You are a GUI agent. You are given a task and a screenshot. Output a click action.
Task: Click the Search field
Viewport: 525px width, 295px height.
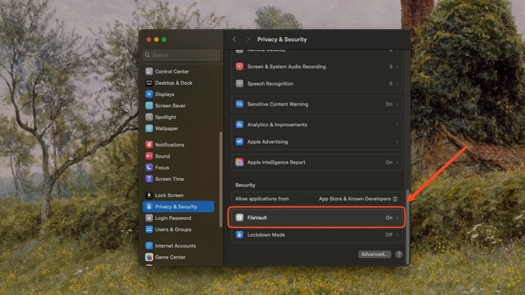point(182,55)
